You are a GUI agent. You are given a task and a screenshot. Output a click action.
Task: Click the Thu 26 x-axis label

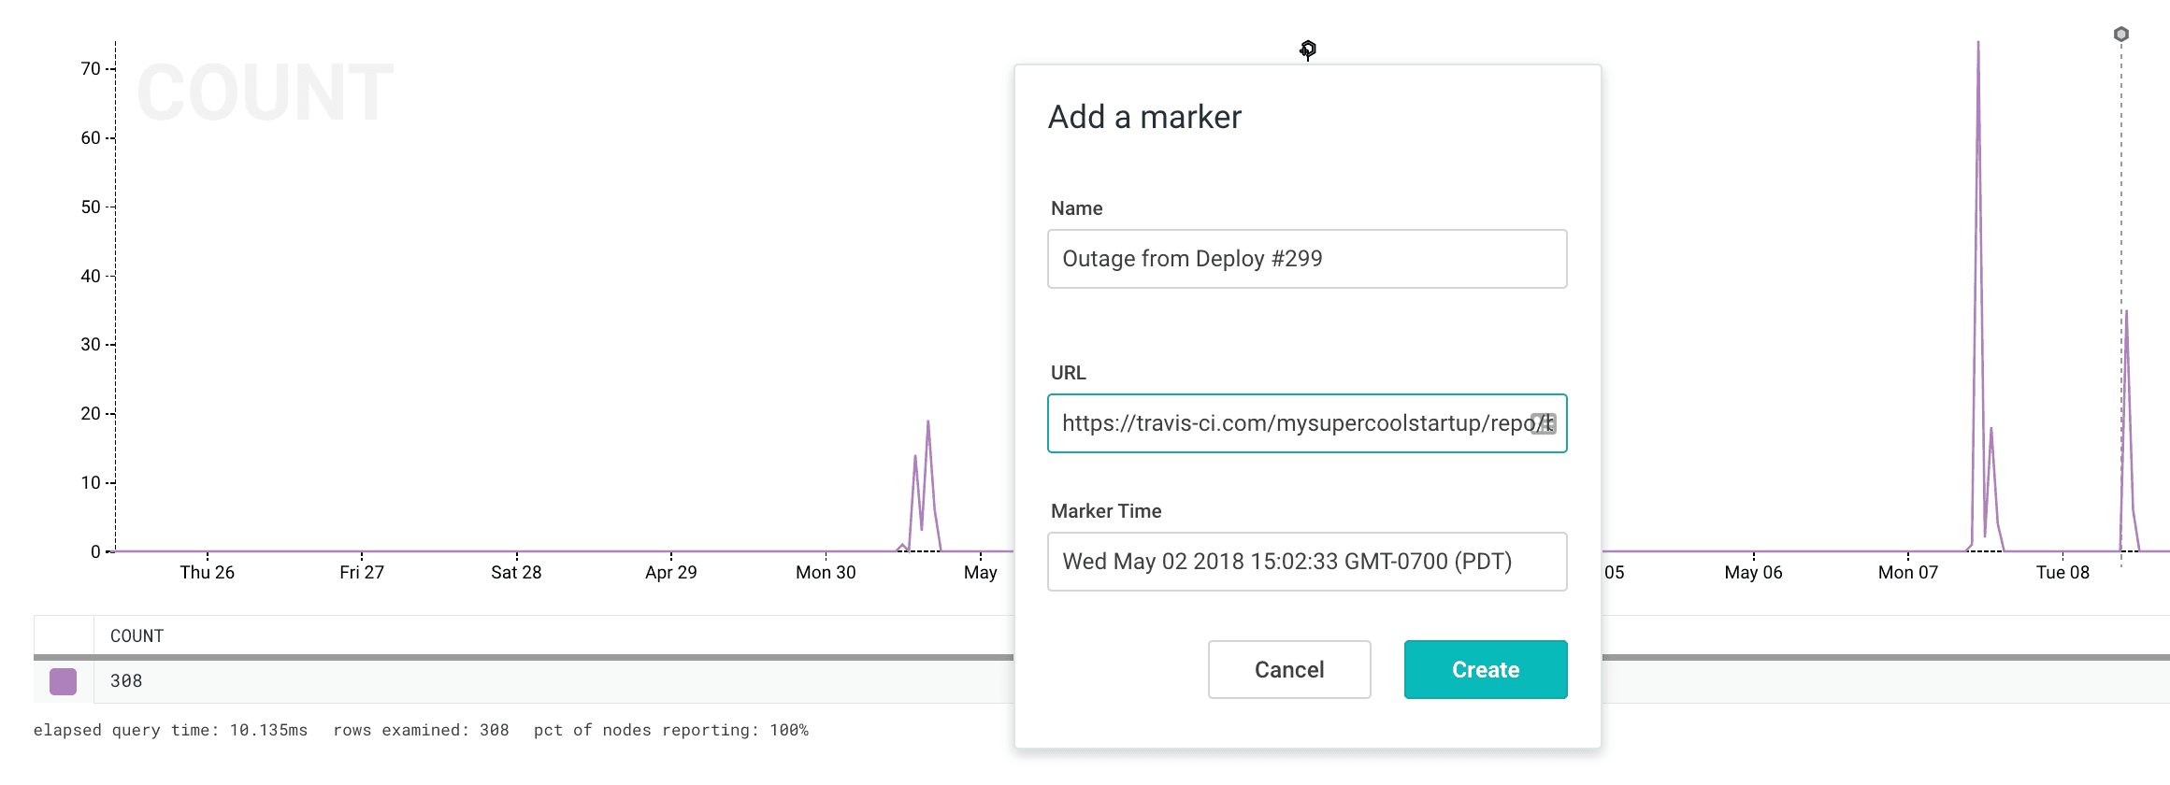click(x=207, y=572)
